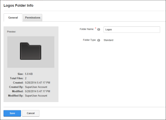This screenshot has height=120, width=166.
Task: Select the Total Files value '2'
Action: pos(26,78)
